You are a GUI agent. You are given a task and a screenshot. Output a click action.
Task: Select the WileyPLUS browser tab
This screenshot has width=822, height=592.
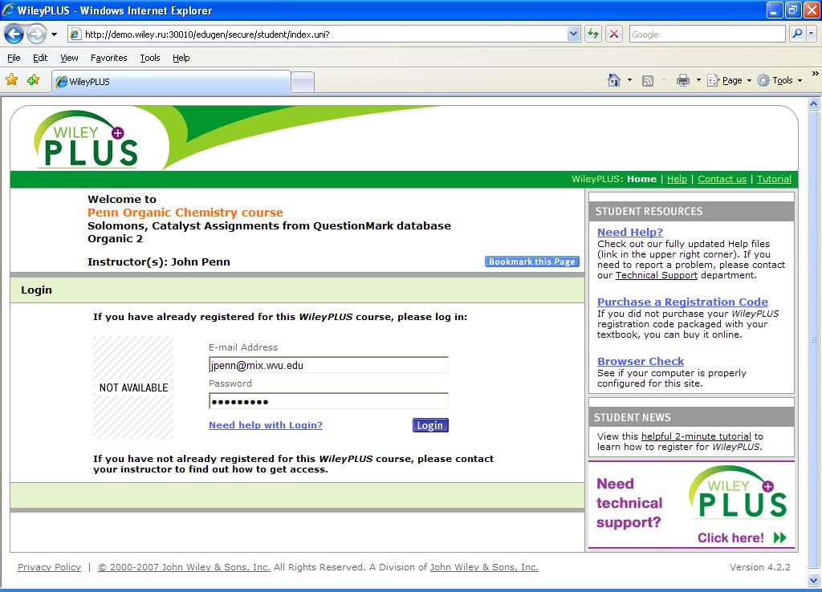click(172, 82)
